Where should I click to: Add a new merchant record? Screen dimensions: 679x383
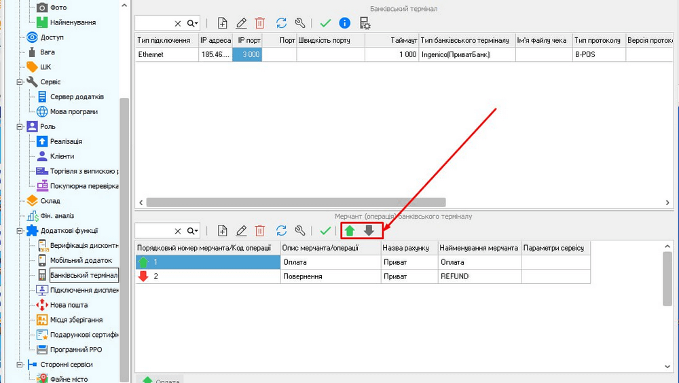tap(222, 231)
